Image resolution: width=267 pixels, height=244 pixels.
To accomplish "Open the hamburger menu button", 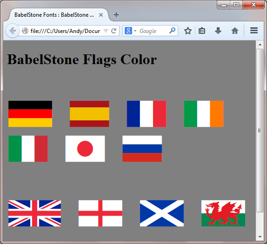I will pyautogui.click(x=254, y=31).
